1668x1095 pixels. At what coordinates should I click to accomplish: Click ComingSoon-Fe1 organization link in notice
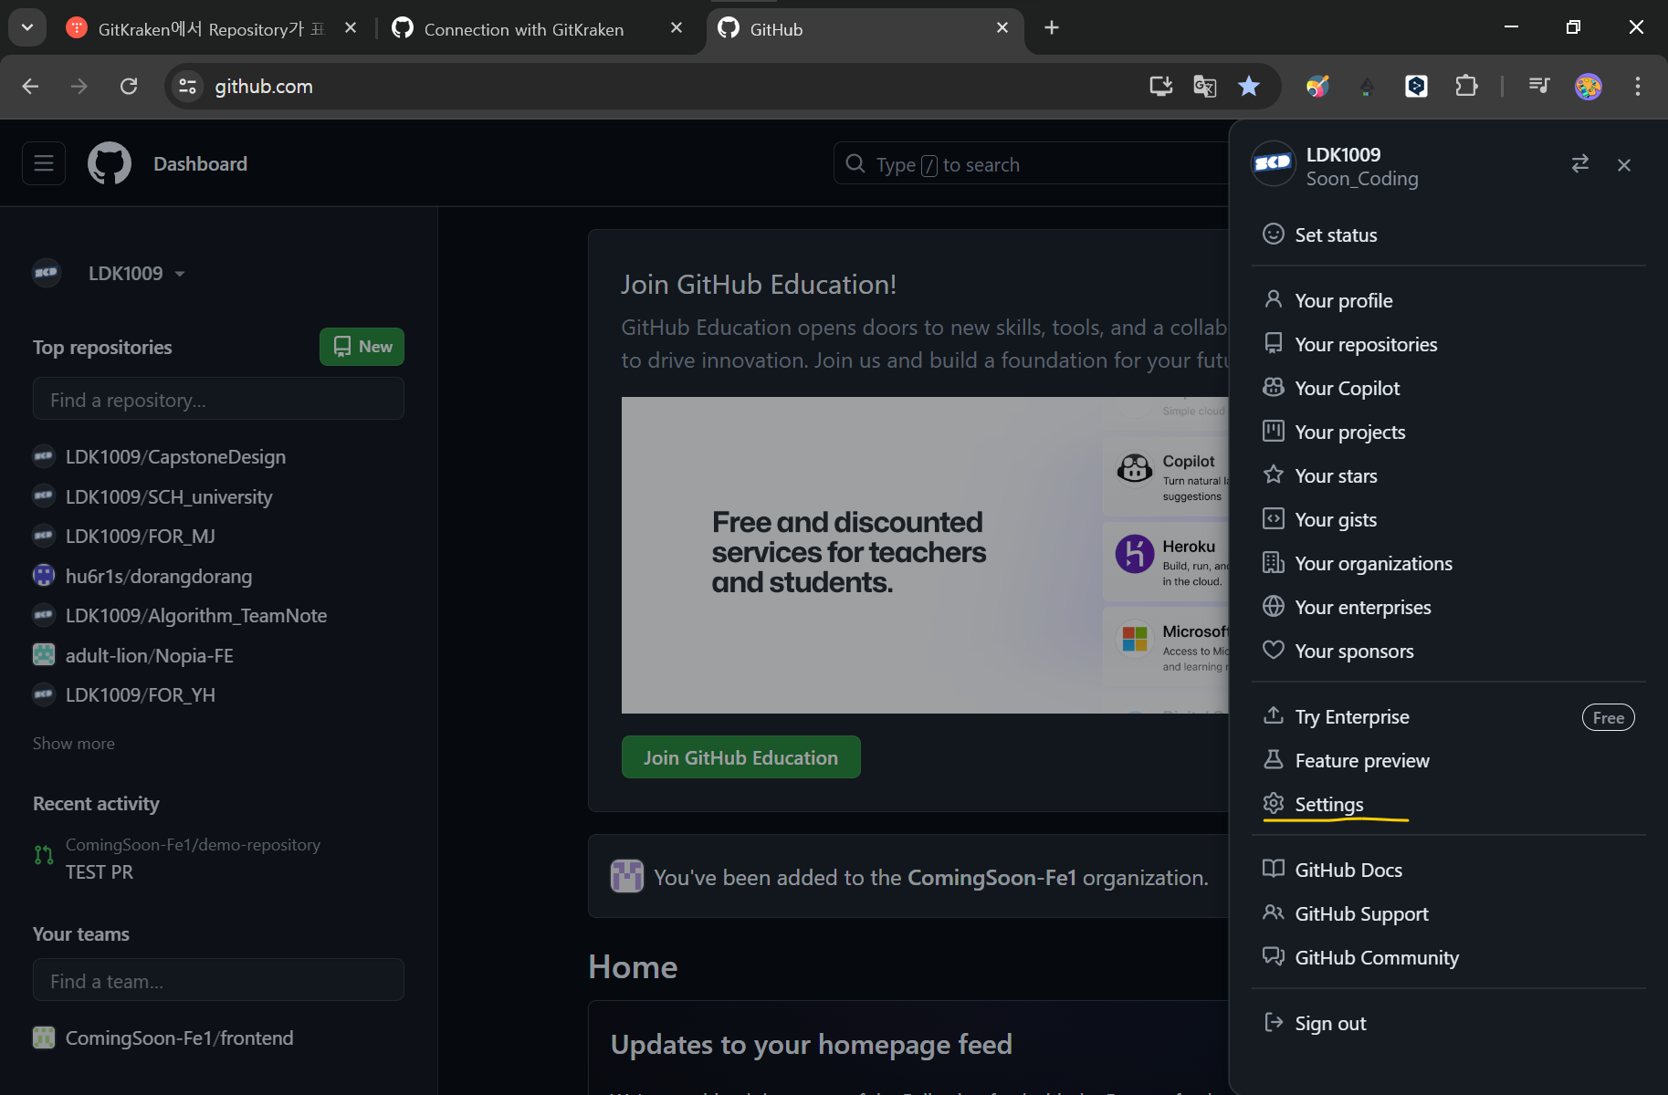point(991,877)
